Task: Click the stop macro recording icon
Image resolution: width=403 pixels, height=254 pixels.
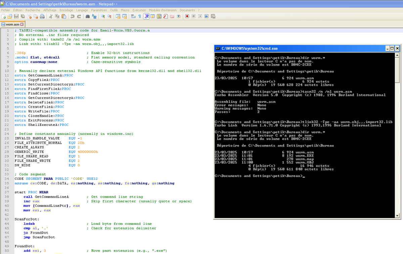Action: coord(193,16)
